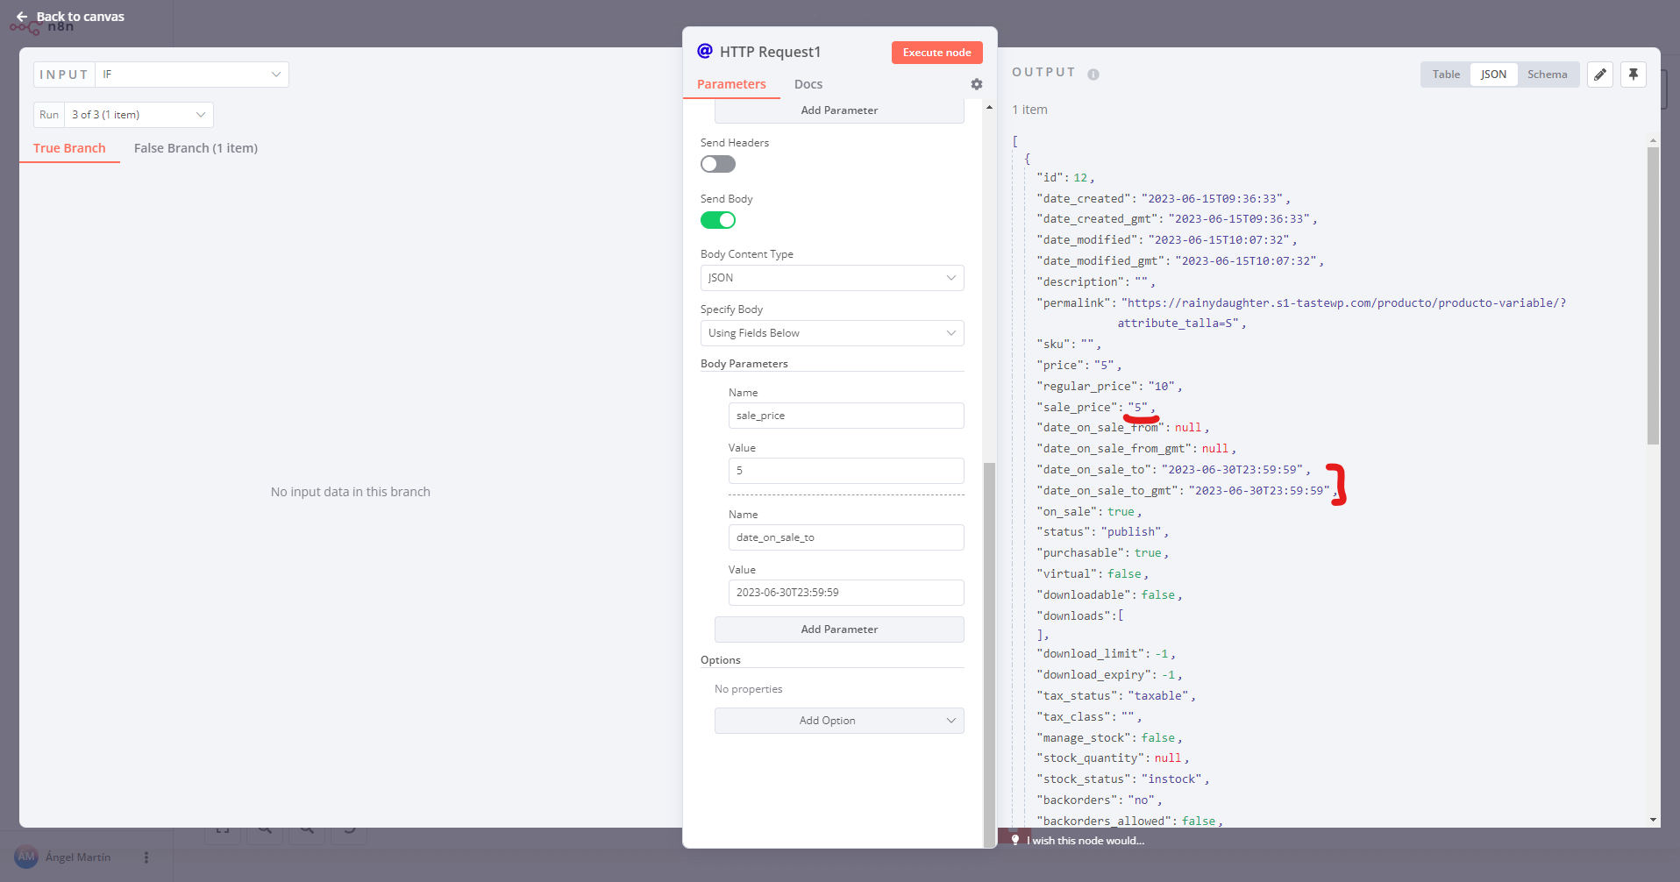Screen dimensions: 1680x882
Task: Click the sale_price name input field
Action: coord(846,416)
